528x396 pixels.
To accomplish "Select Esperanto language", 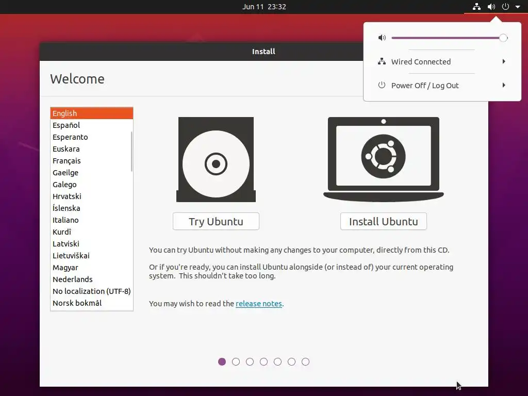I will 91,137.
